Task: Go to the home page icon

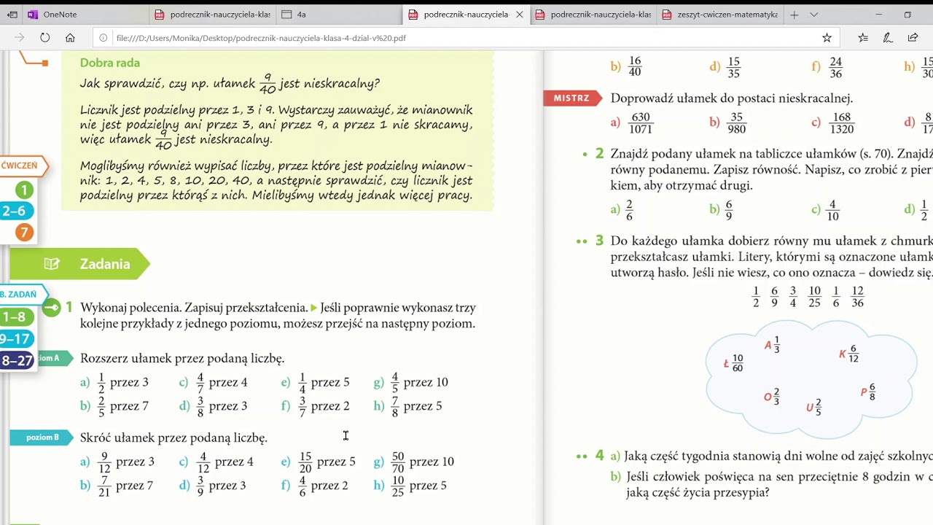Action: pyautogui.click(x=70, y=38)
